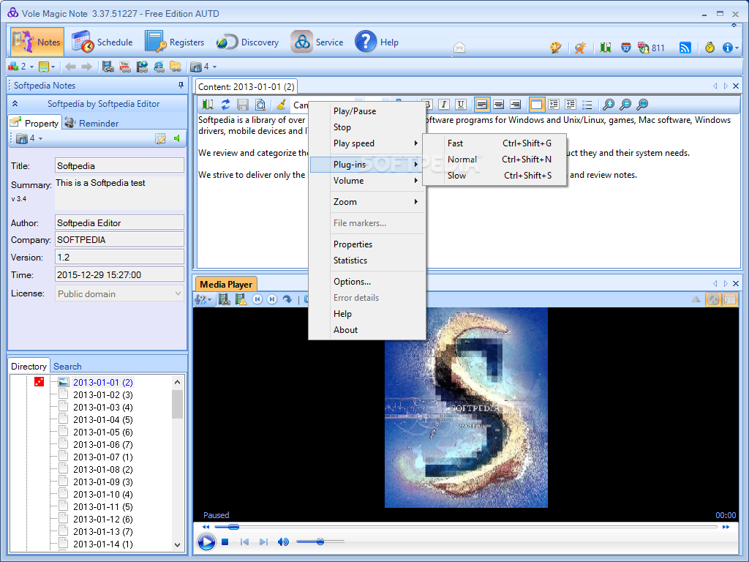Switch to the Directory tab

pyautogui.click(x=29, y=366)
